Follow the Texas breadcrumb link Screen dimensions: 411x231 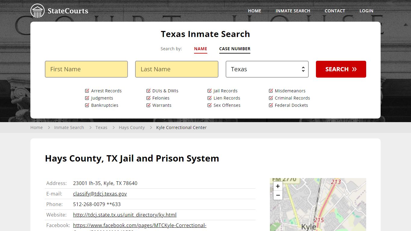(101, 128)
